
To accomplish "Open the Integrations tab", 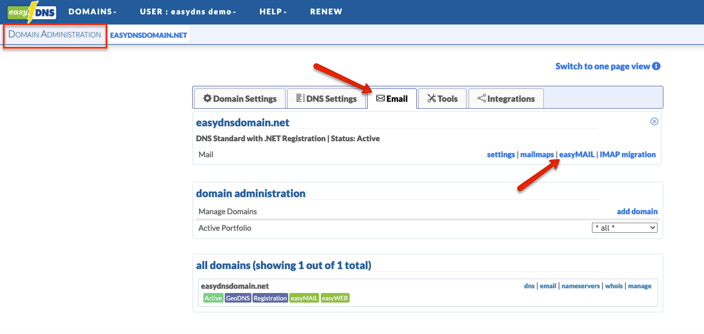I will pyautogui.click(x=505, y=99).
